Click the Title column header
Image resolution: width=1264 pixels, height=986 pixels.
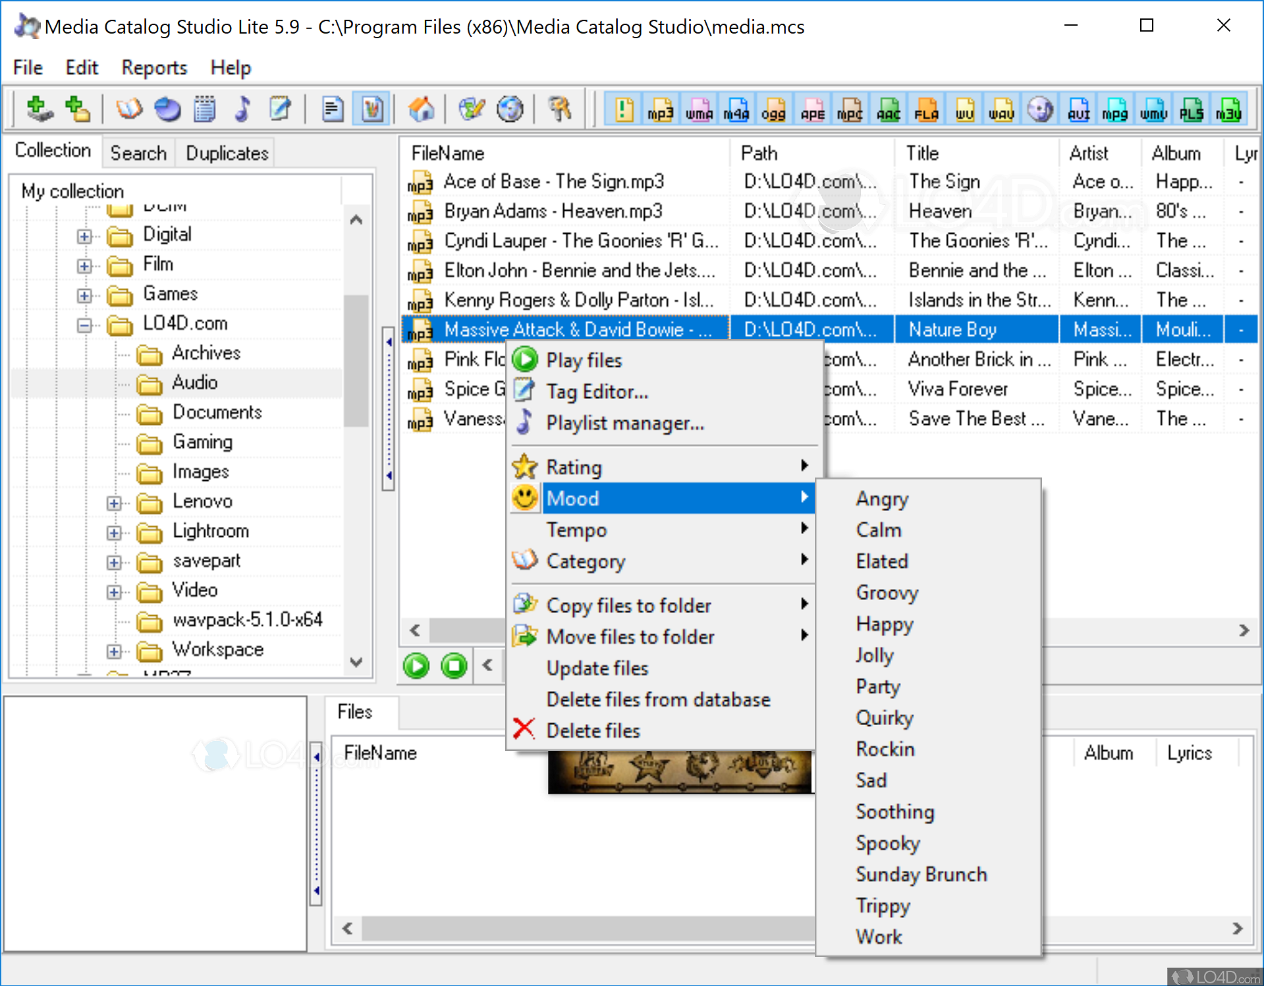click(x=922, y=153)
